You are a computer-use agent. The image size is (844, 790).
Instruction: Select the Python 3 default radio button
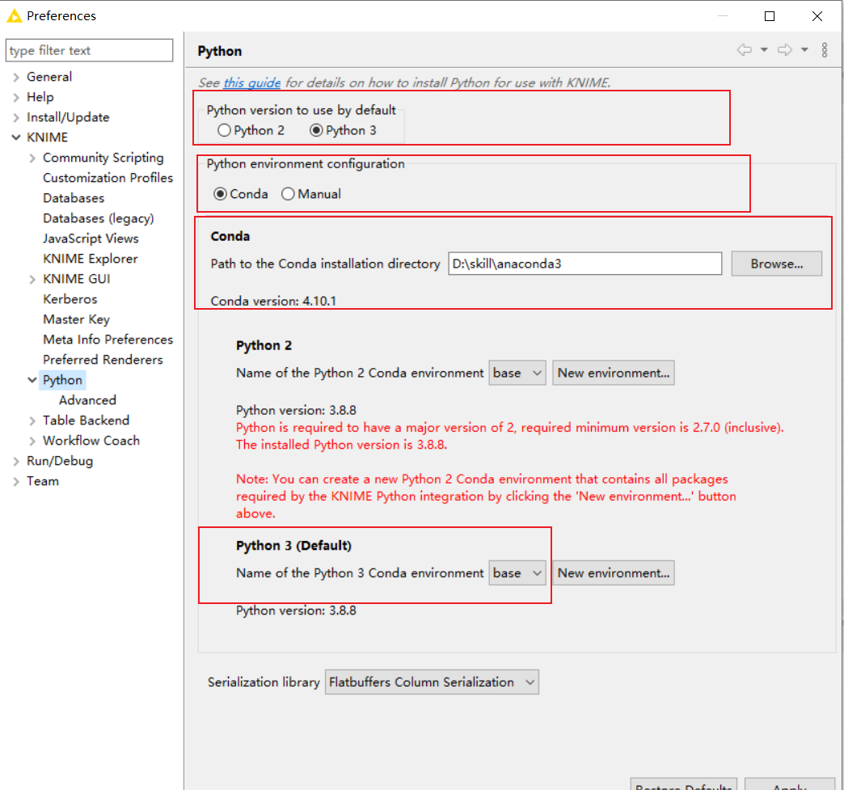[316, 130]
